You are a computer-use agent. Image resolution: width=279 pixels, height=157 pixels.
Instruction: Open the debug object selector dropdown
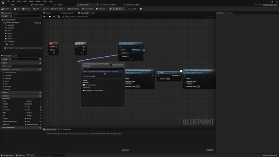point(133,9)
